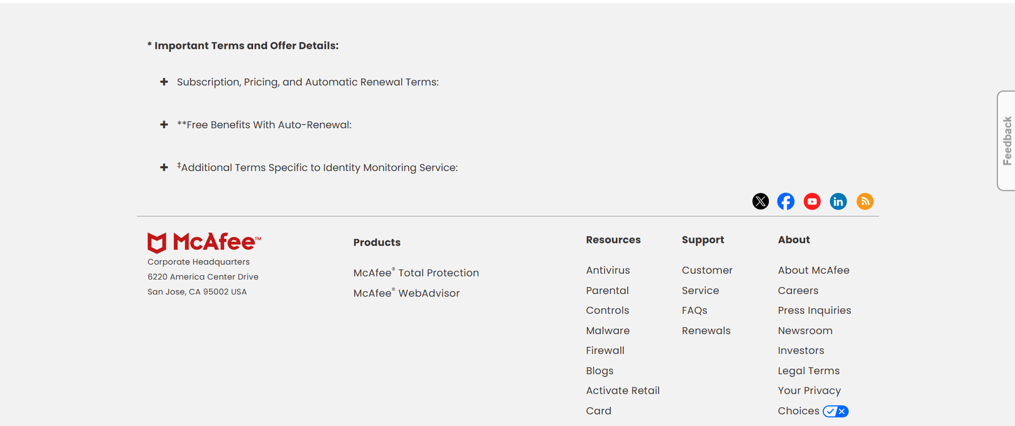The width and height of the screenshot is (1015, 426).
Task: Open the YouTube channel icon
Action: tap(812, 202)
